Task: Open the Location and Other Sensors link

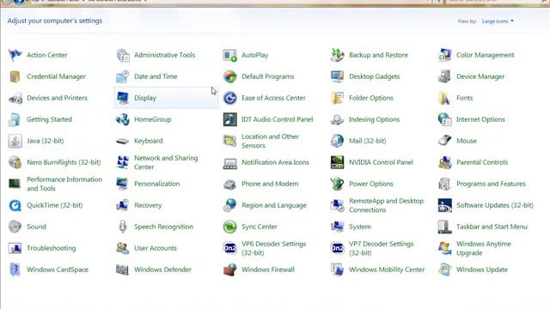Action: click(x=270, y=141)
